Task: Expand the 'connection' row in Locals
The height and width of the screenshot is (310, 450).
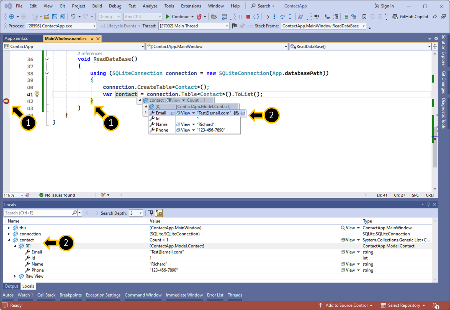Action: tap(9, 234)
